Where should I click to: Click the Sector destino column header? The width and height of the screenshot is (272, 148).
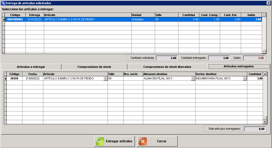click(221, 74)
